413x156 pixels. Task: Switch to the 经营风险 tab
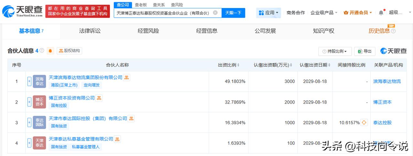pos(148,31)
